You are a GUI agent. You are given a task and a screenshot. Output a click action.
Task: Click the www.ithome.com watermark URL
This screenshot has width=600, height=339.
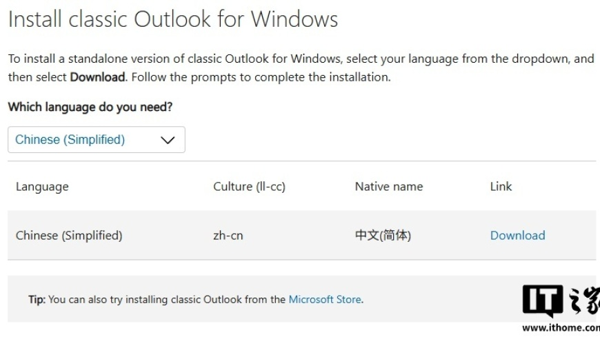561,327
